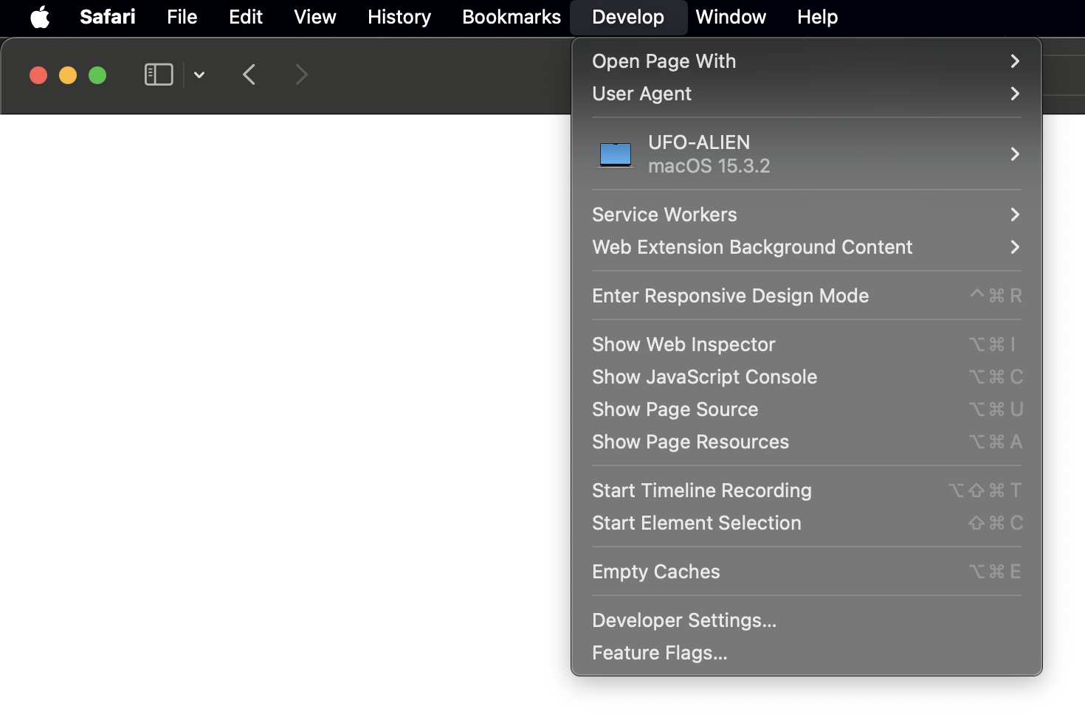This screenshot has height=717, width=1085.
Task: Expand the User Agent submenu
Action: pyautogui.click(x=807, y=94)
